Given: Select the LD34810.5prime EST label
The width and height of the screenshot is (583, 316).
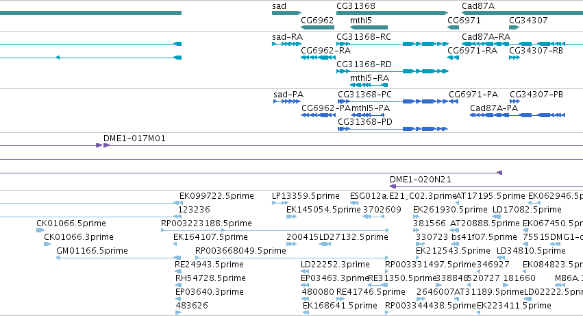Looking at the screenshot, I should 532,251.
